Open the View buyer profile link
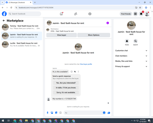The image size is (153, 123). click(86, 64)
